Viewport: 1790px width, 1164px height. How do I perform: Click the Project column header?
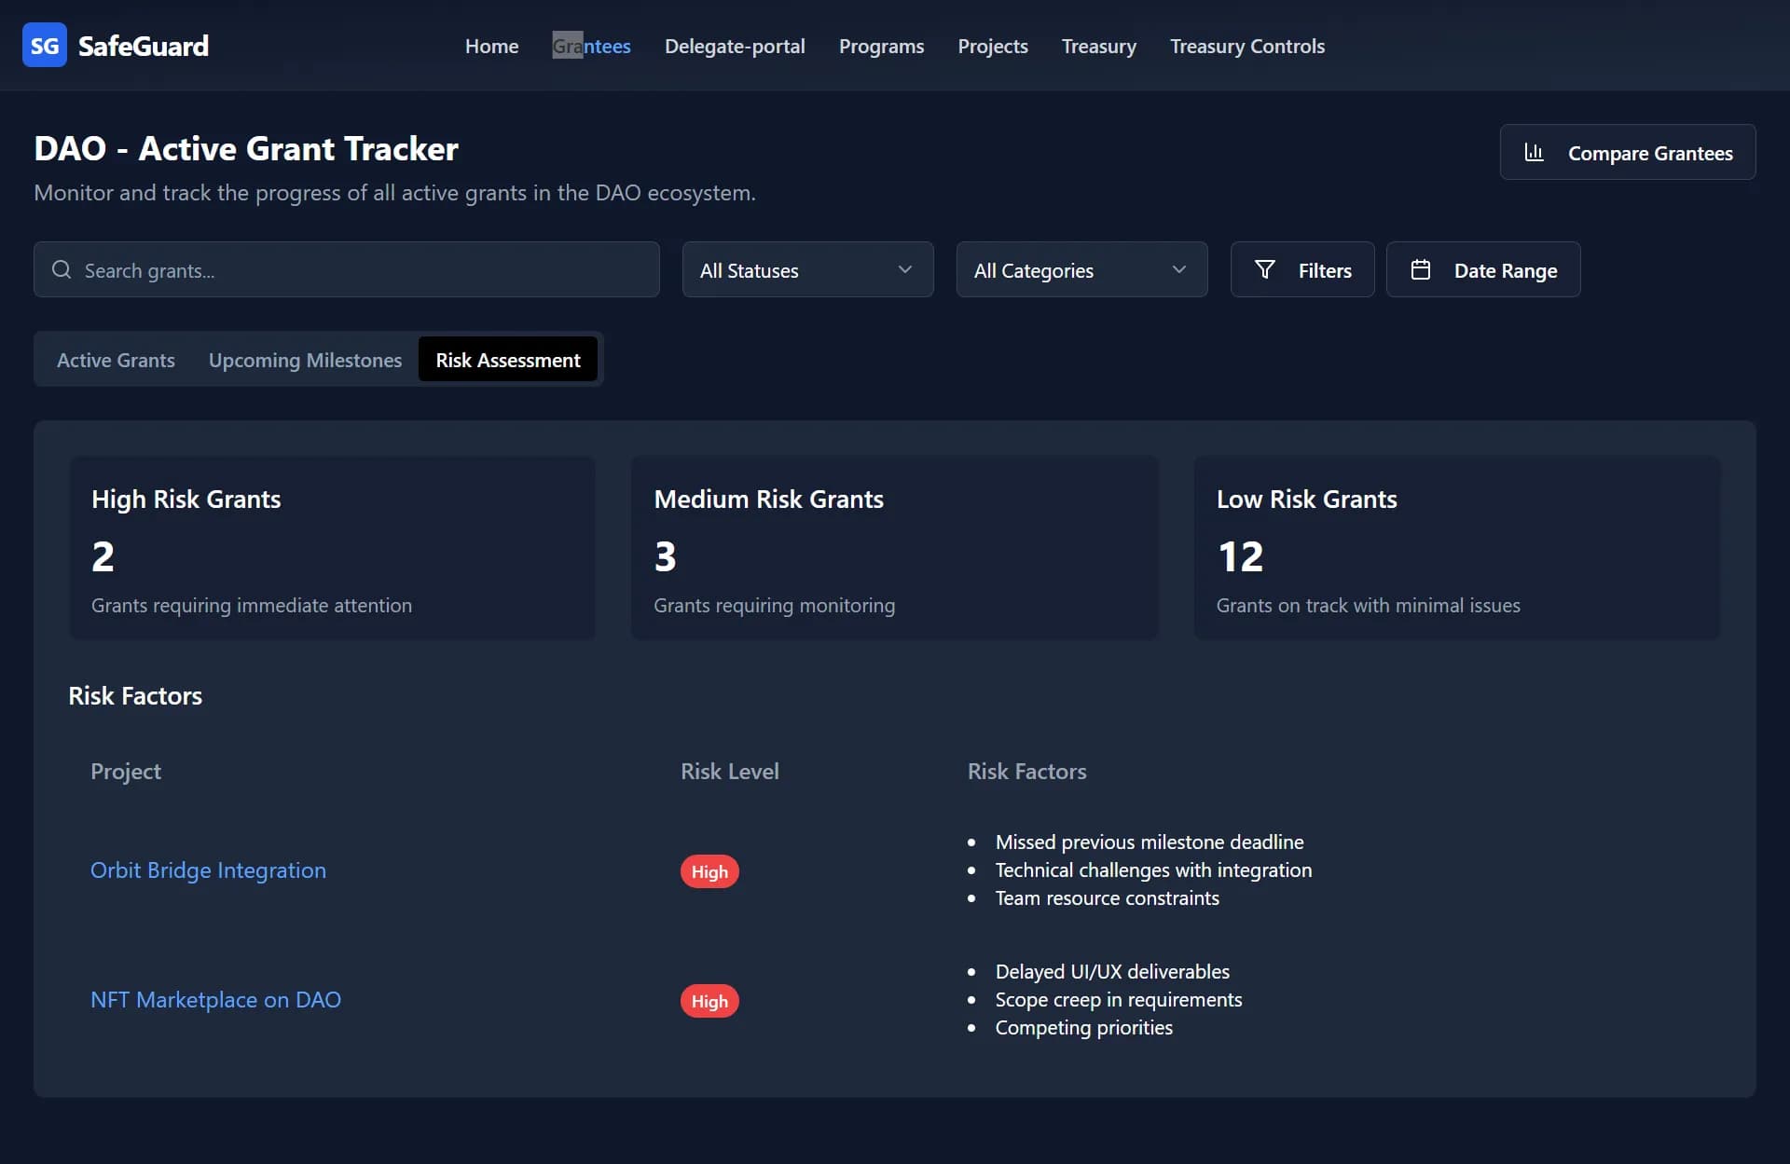point(126,771)
